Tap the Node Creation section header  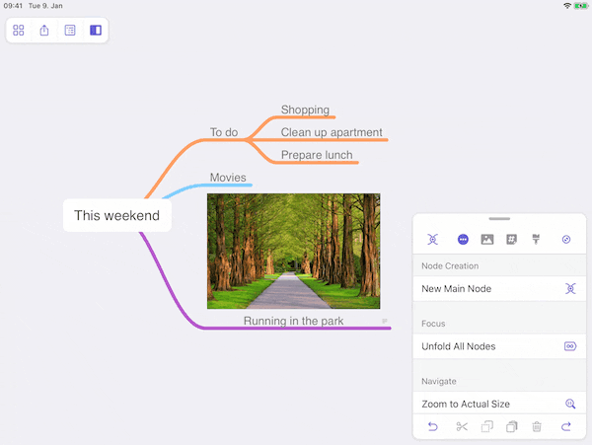(x=450, y=266)
